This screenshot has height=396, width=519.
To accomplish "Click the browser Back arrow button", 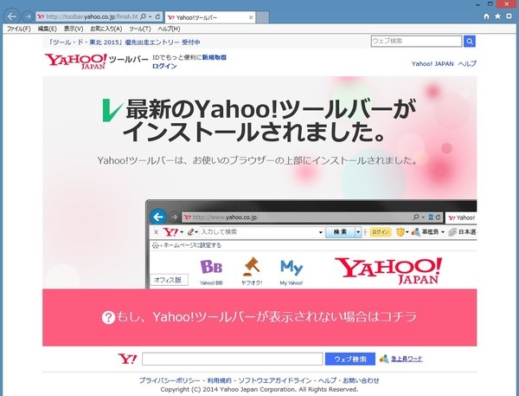I will [11, 16].
